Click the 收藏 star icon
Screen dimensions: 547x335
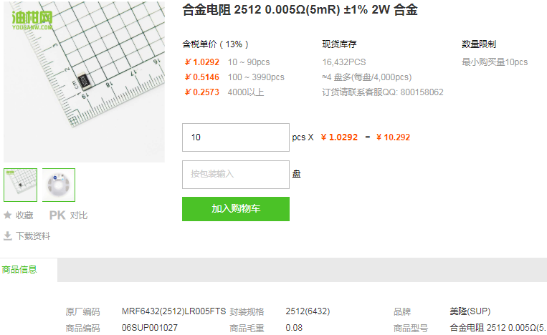[x=8, y=215]
